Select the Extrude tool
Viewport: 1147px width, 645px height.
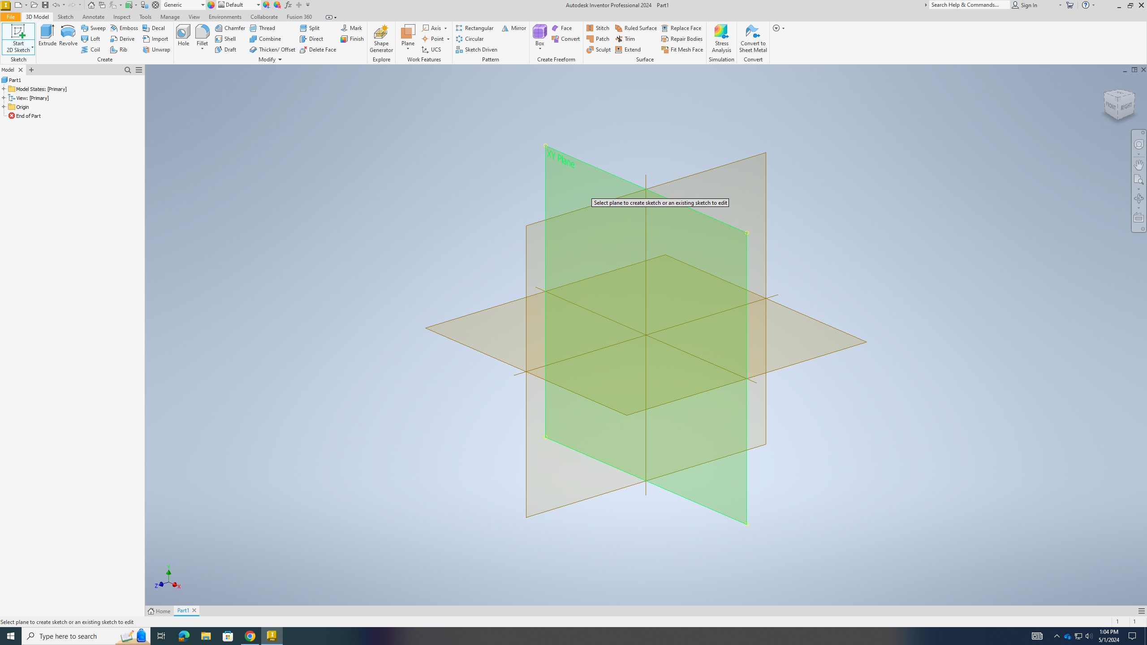click(47, 35)
